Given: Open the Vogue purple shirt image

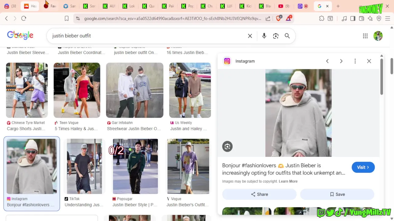Looking at the screenshot, I should click(188, 166).
